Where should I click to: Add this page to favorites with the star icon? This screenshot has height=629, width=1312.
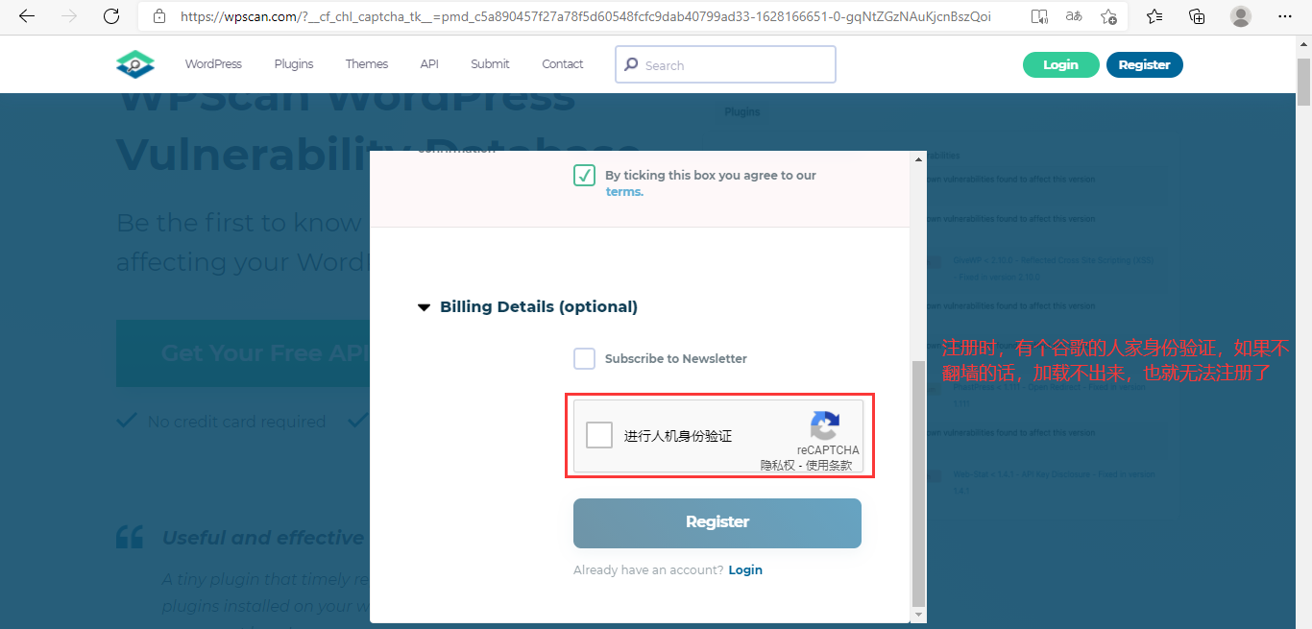pos(1108,16)
